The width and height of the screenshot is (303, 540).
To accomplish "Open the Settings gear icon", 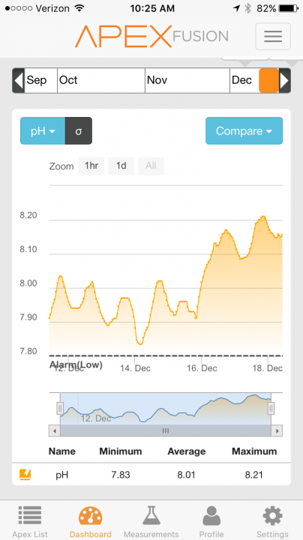I will point(272,516).
